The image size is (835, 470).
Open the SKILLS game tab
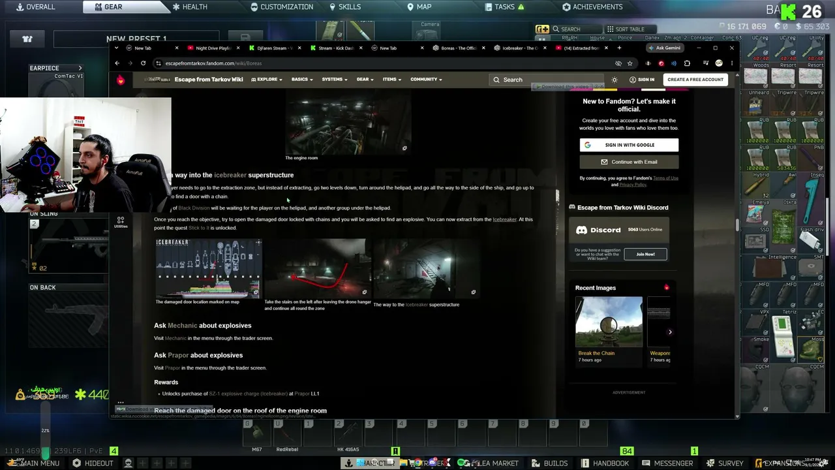344,7
